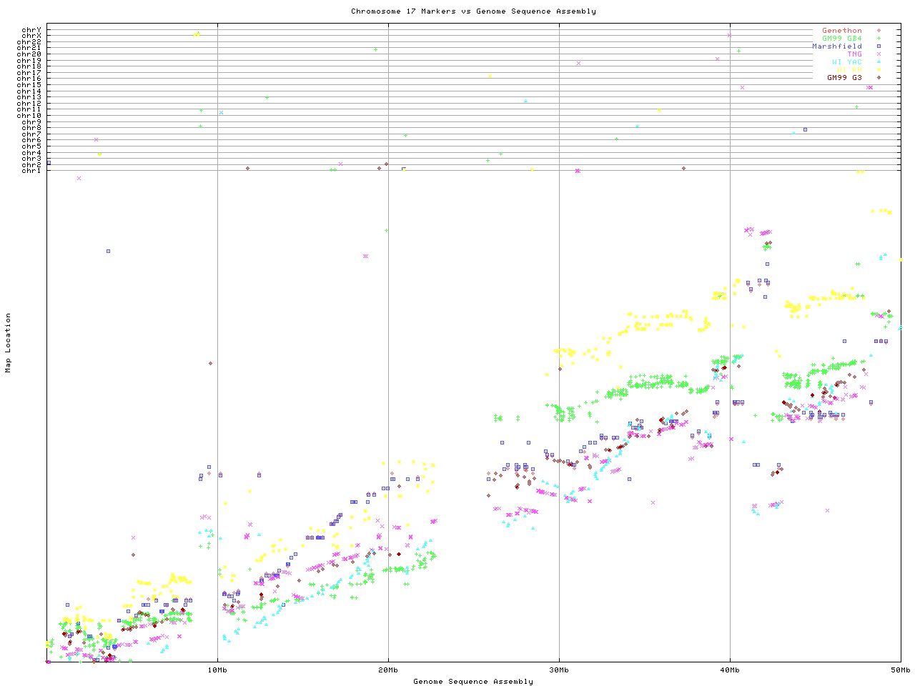Screen dimensions: 915x686
Task: Select the Genethon legend label
Action: [x=841, y=31]
